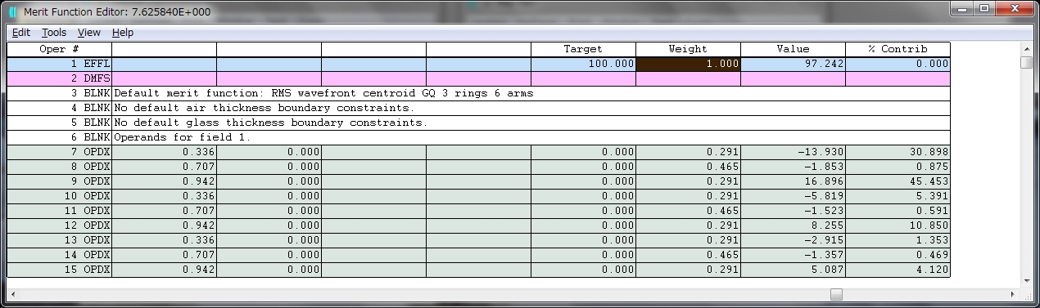Click the vertical scrollbar down arrow
Image resolution: width=1040 pixels, height=308 pixels.
(1026, 280)
